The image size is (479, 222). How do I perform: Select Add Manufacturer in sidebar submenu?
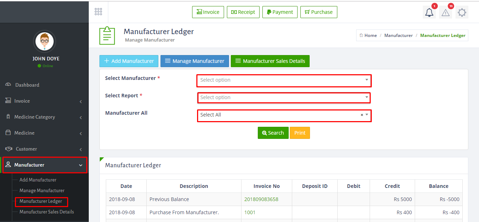(x=38, y=180)
